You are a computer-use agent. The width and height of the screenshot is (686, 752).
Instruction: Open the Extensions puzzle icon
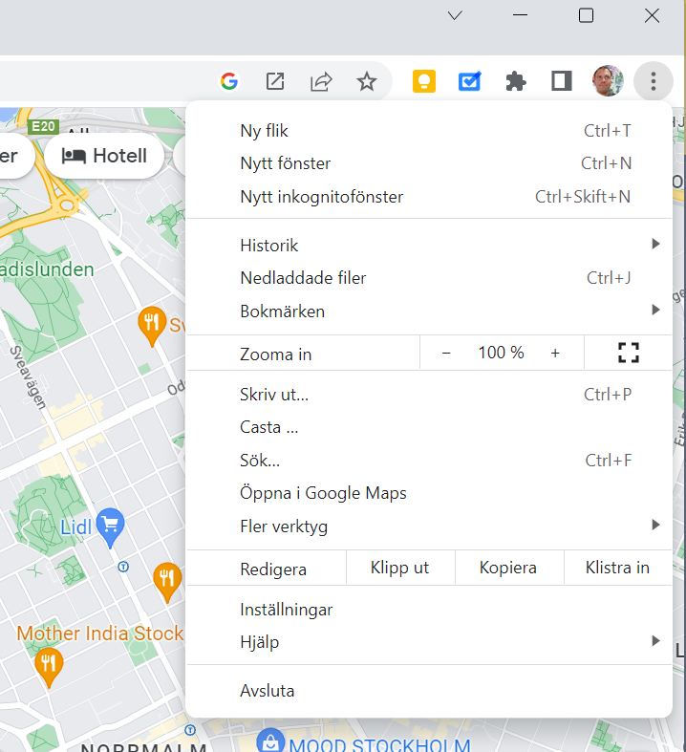coord(516,82)
